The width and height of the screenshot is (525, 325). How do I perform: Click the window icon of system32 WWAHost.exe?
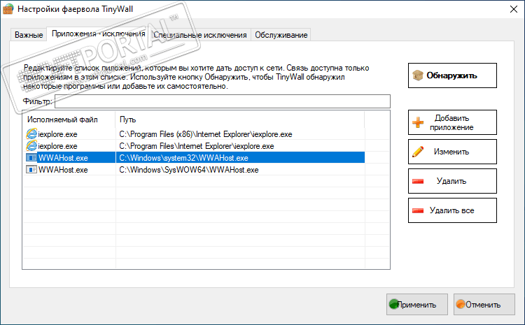pyautogui.click(x=31, y=158)
